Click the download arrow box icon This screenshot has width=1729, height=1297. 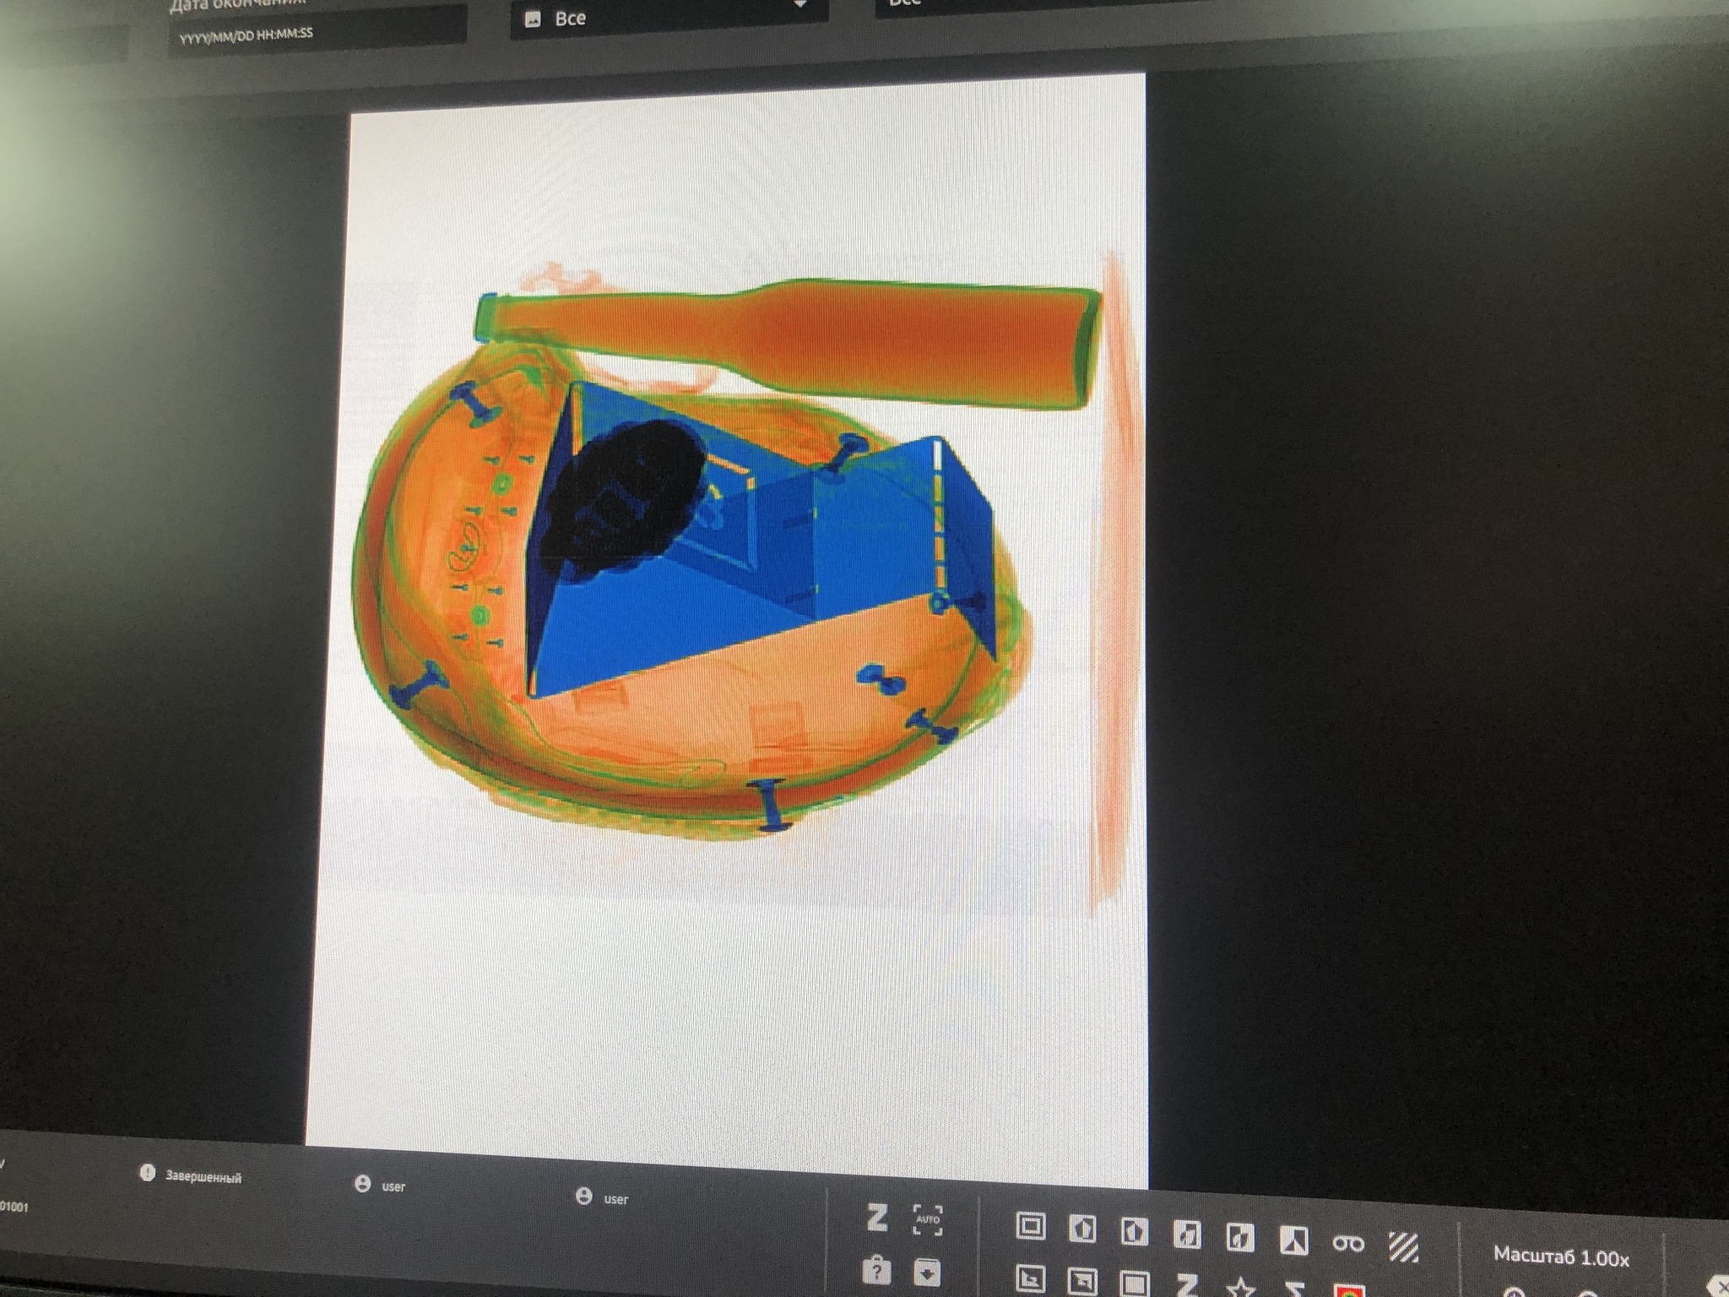927,1271
